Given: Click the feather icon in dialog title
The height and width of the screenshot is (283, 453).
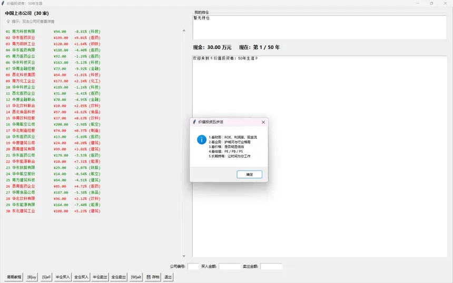Looking at the screenshot, I should pos(194,122).
